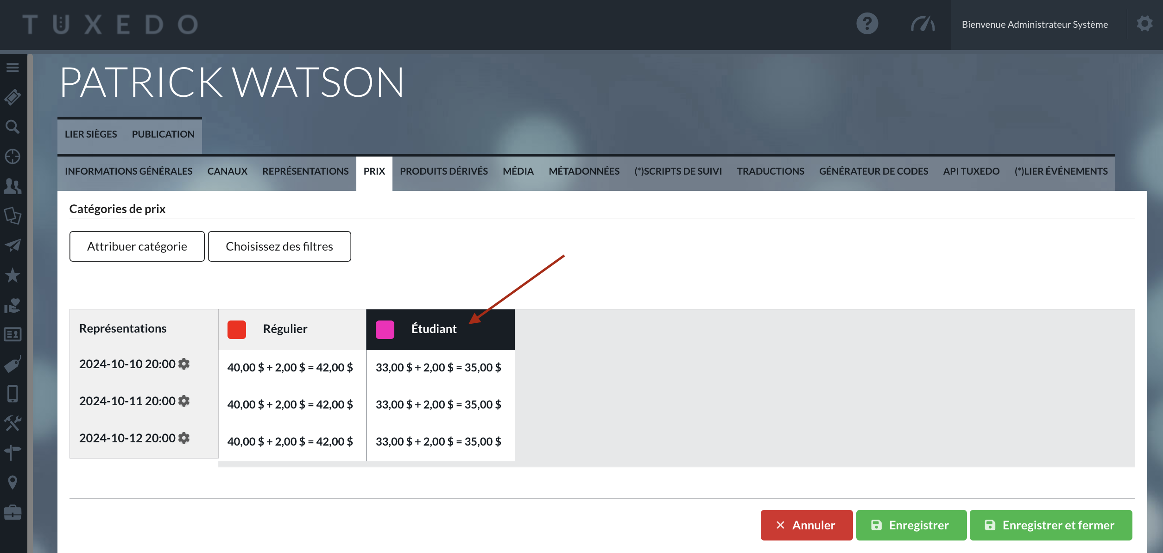Click the Représentations column header

pyautogui.click(x=123, y=328)
